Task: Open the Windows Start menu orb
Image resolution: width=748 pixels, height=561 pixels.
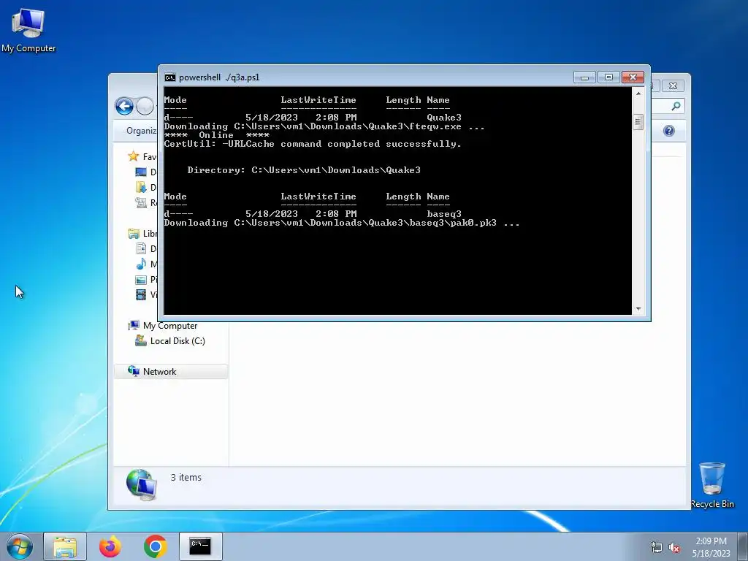Action: click(20, 546)
